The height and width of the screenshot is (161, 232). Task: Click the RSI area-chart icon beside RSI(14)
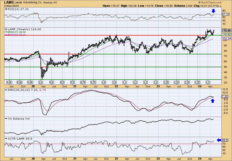[x=6, y=9]
